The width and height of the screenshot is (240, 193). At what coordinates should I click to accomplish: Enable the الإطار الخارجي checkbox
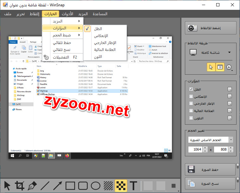pos(191,103)
